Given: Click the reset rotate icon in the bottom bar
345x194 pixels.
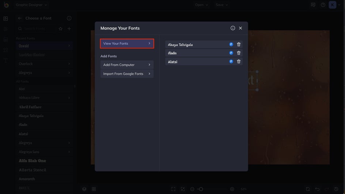Looking at the screenshot, I should (x=308, y=189).
